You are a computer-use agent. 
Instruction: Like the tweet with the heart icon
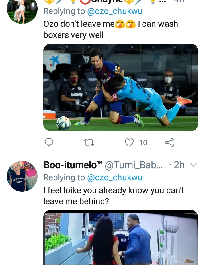coord(130,142)
